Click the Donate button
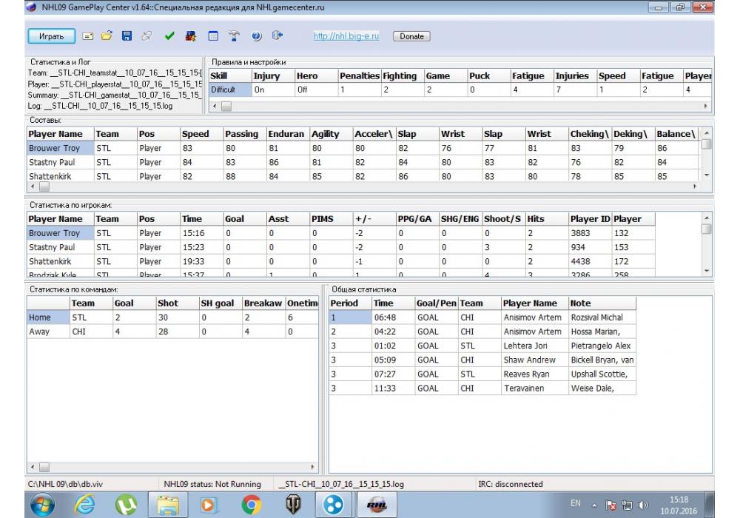 pos(411,36)
